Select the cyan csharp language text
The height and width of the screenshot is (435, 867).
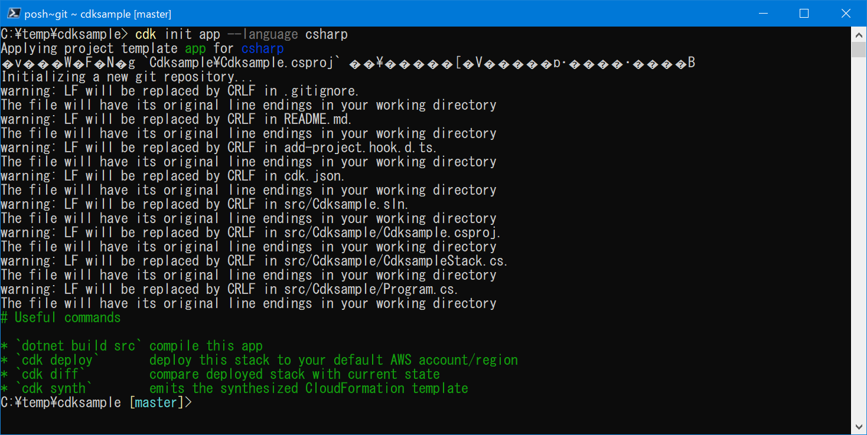(262, 48)
